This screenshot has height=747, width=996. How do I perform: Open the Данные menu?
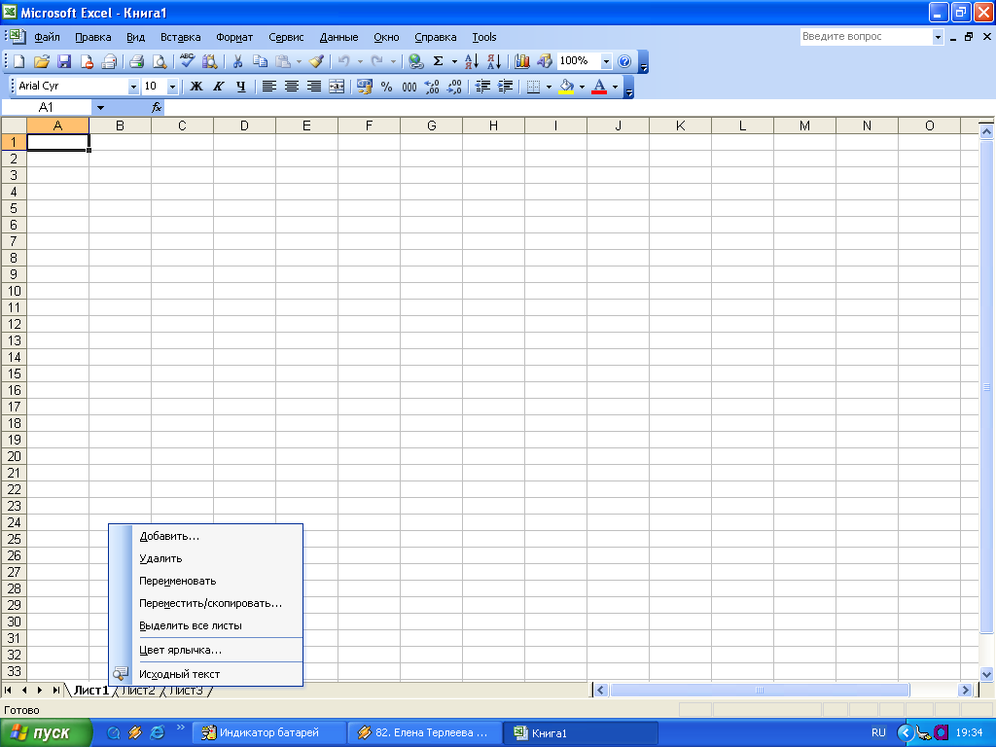(338, 38)
